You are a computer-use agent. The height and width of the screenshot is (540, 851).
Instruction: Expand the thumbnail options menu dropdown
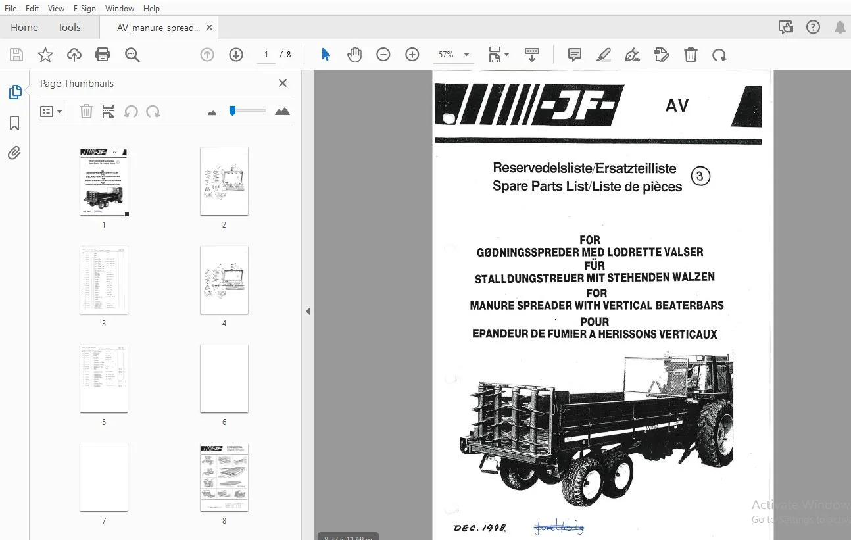click(51, 111)
